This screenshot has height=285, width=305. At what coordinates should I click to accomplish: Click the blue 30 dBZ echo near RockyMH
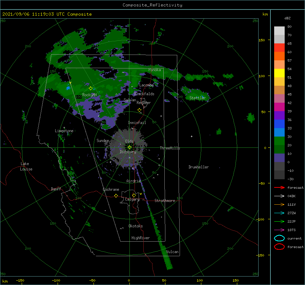click(68, 88)
